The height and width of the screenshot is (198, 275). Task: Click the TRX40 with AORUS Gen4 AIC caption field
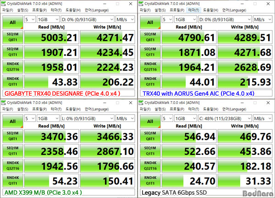pos(206,93)
